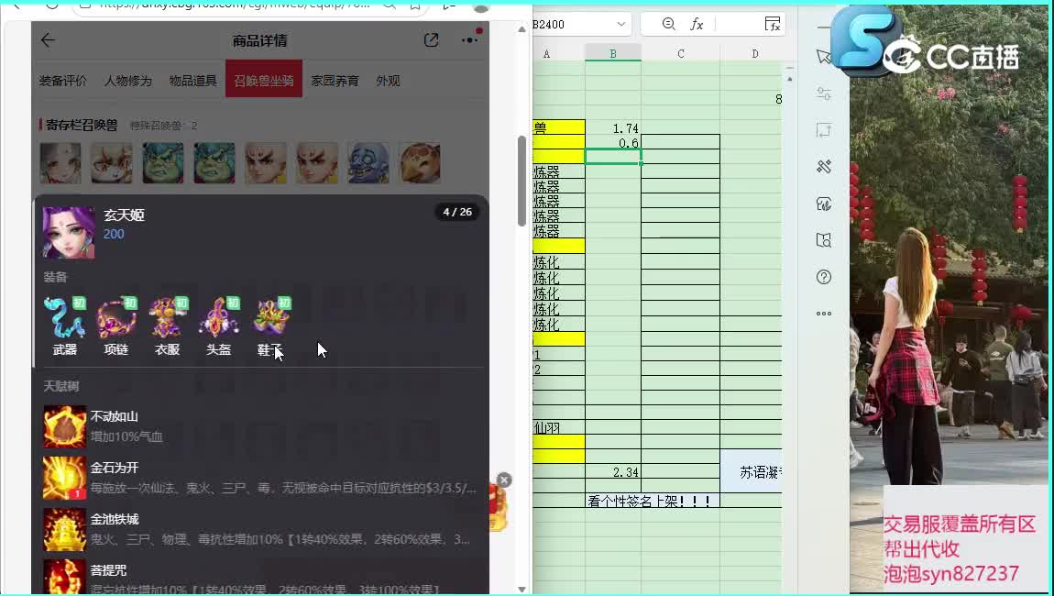Viewport: 1054px width, 596px height.
Task: Click the browser address bar URL
Action: tap(236, 6)
